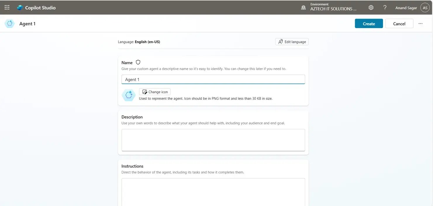Expand the AZTECH IT SOLUTIONS environment picker
This screenshot has height=206, width=433.
click(x=333, y=9)
